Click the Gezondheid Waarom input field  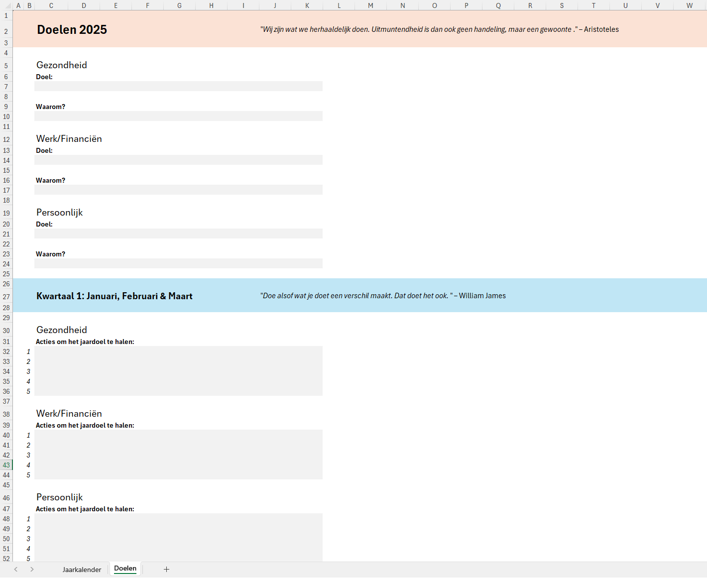point(178,116)
